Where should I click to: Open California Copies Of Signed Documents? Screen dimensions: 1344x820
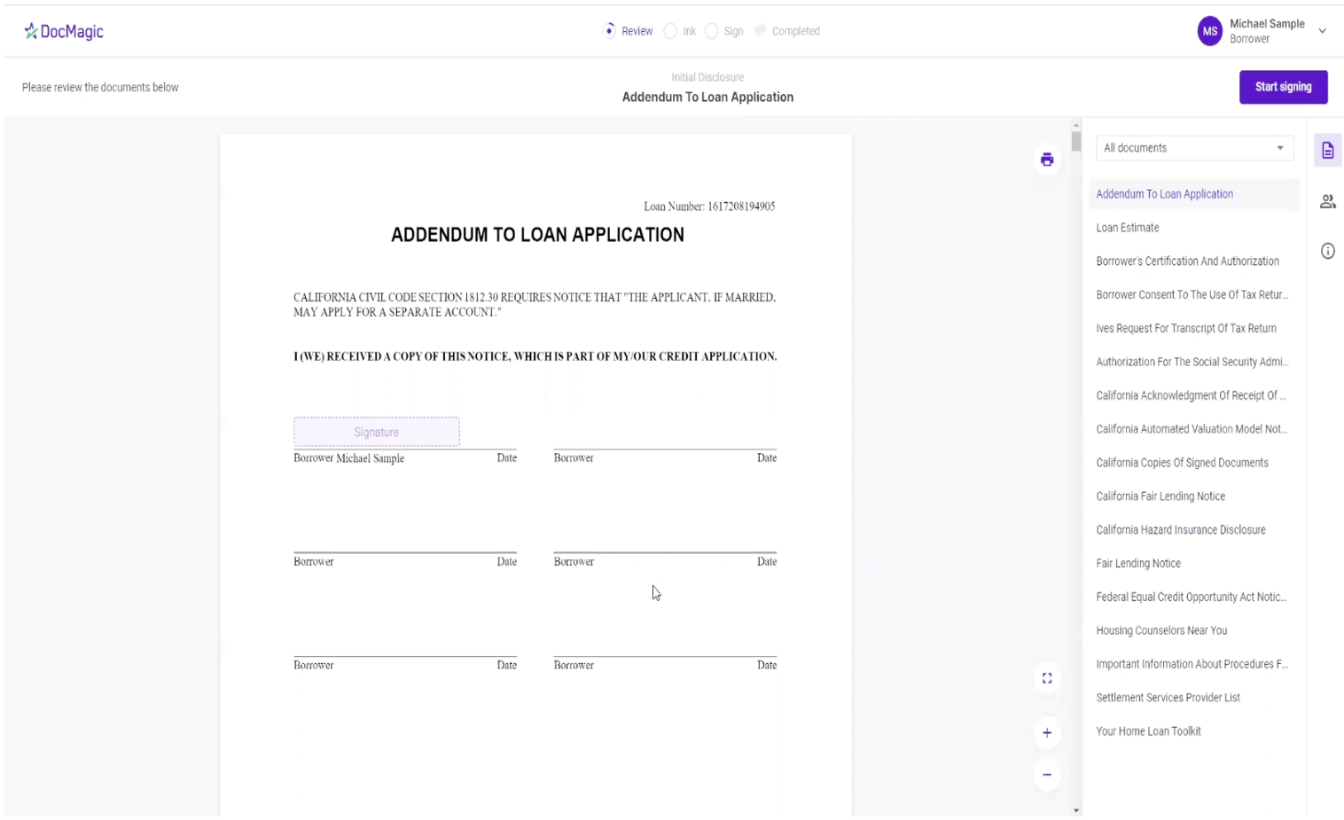(x=1194, y=463)
